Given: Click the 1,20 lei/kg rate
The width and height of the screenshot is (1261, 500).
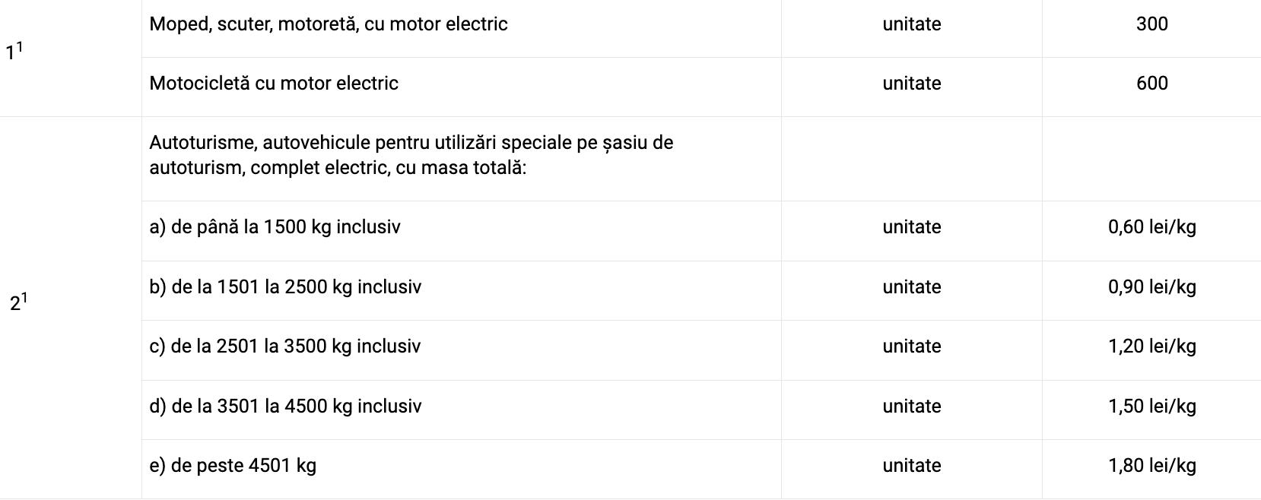Looking at the screenshot, I should [x=1151, y=347].
